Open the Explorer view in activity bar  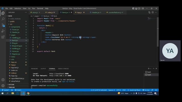click(3, 13)
